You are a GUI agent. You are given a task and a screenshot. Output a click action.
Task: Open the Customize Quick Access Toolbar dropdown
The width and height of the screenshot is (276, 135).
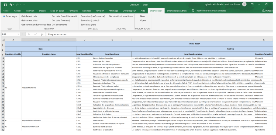[24, 5]
